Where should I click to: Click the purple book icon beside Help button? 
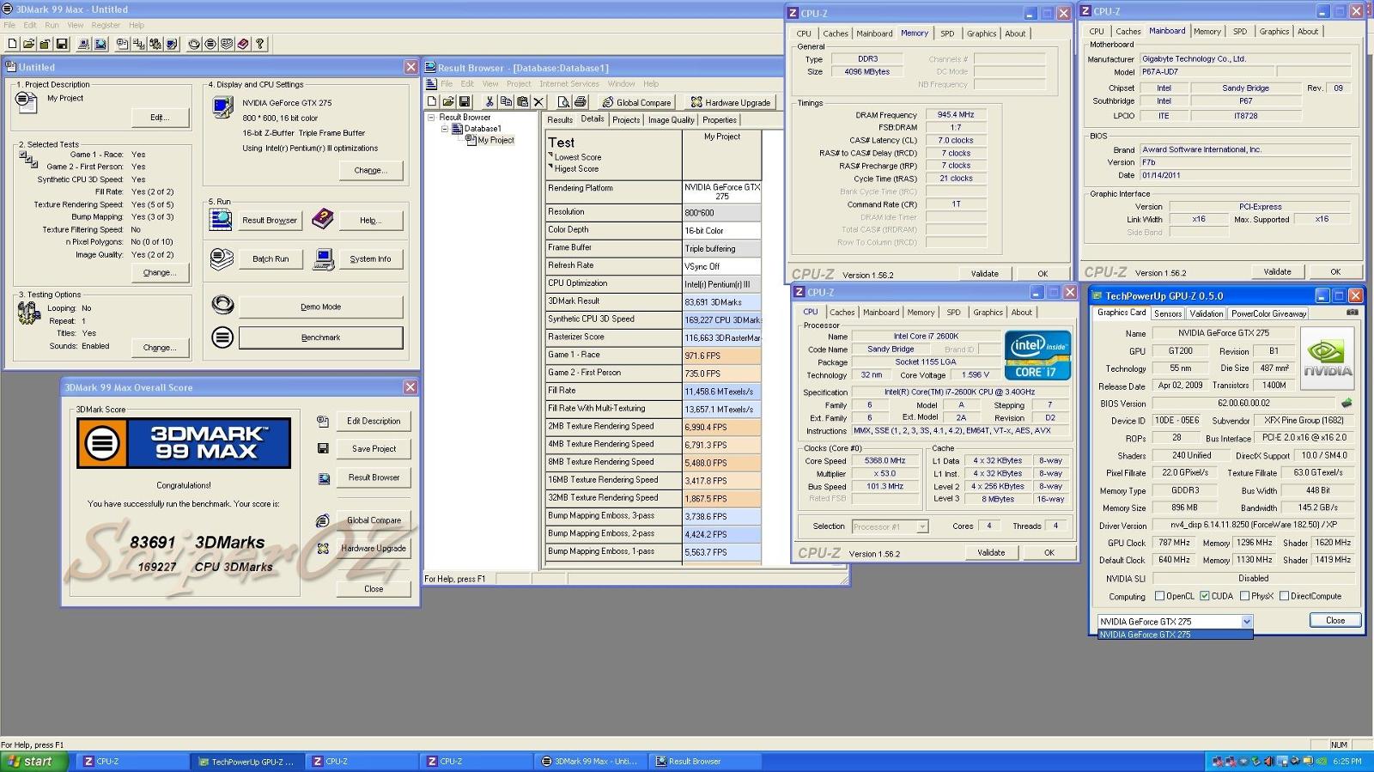(x=322, y=220)
